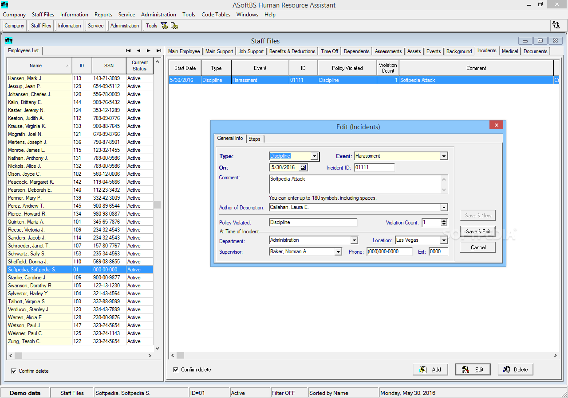
Task: Open the Event dropdown showing Harassment
Action: click(x=444, y=156)
